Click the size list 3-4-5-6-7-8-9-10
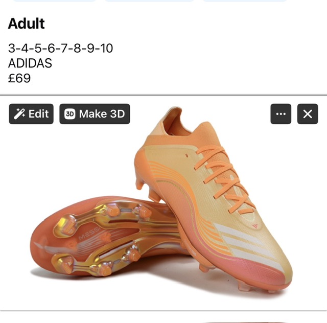 (x=60, y=49)
